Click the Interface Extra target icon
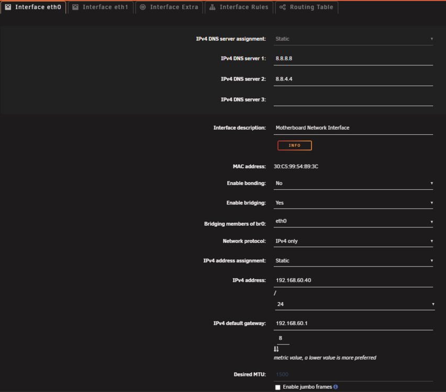The image size is (446, 392). click(x=143, y=7)
